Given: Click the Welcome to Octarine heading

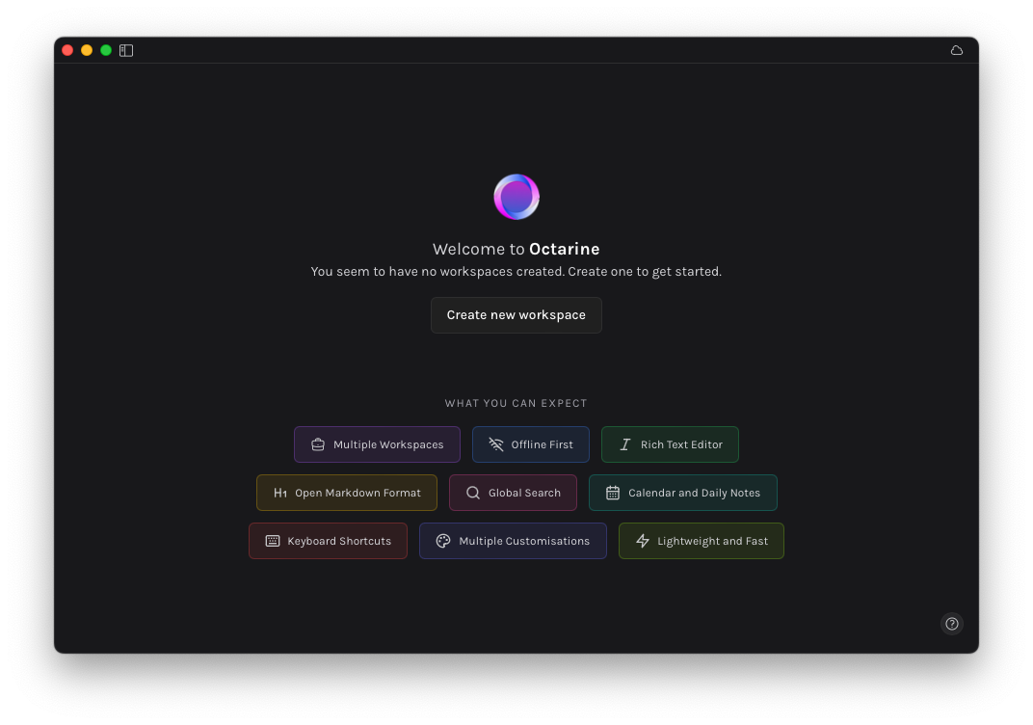Looking at the screenshot, I should (x=516, y=249).
